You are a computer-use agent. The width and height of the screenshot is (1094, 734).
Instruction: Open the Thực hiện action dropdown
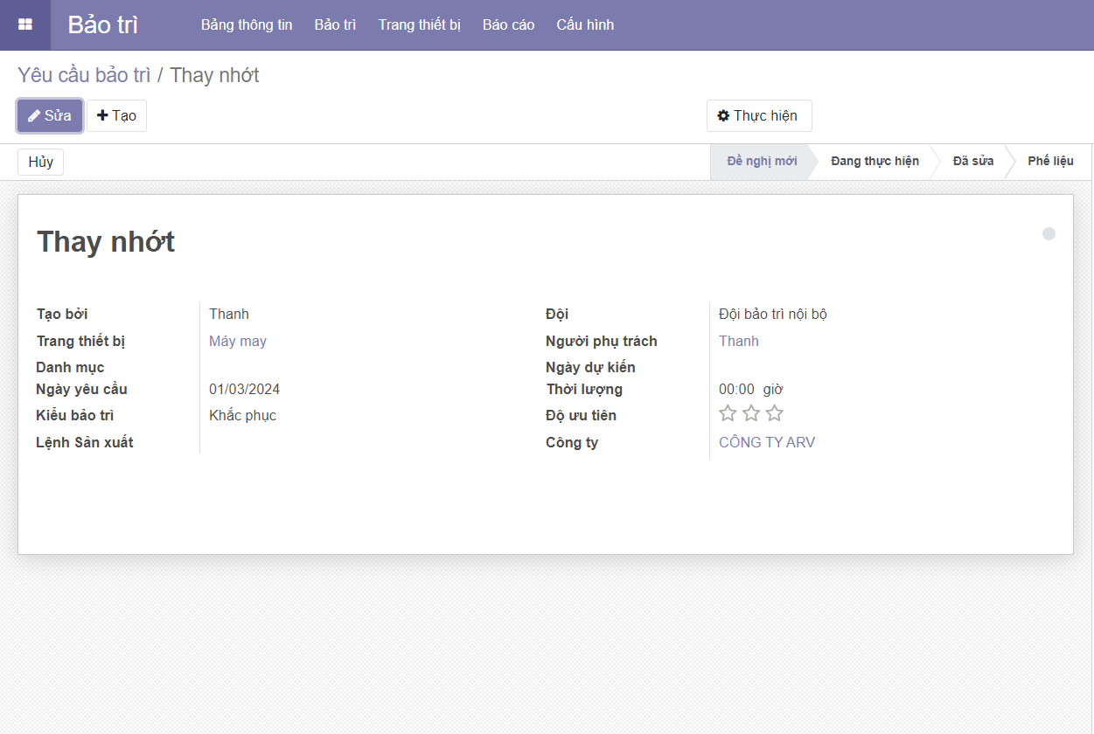tap(758, 115)
